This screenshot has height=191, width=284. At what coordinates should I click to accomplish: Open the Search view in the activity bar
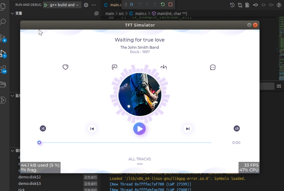pyautogui.click(x=3, y=22)
